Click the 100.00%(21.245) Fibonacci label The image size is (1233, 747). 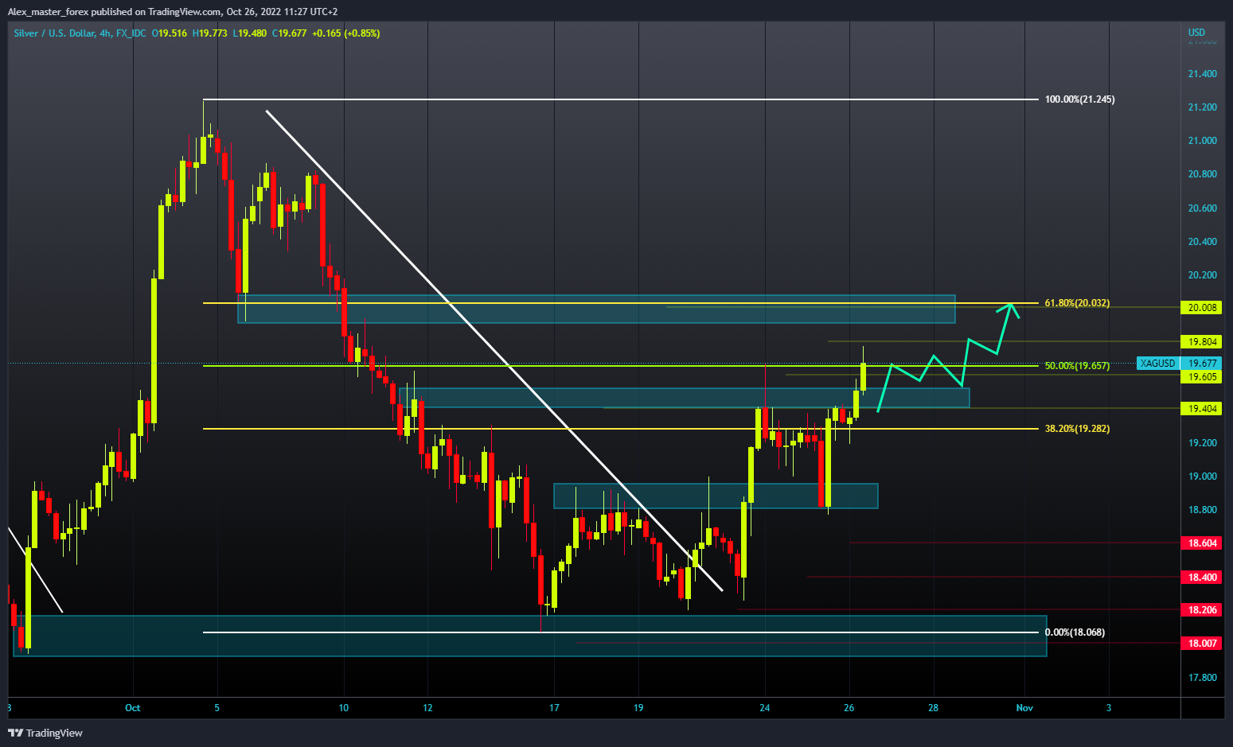pos(1079,99)
